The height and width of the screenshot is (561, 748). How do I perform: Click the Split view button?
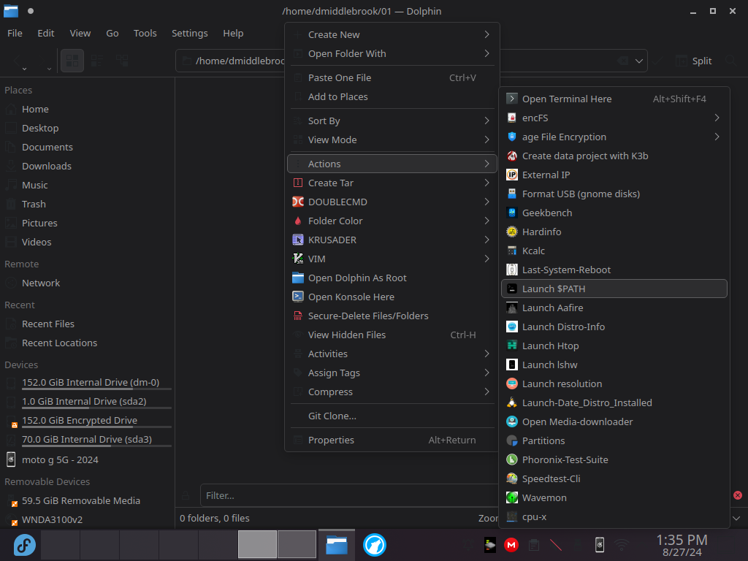point(694,61)
